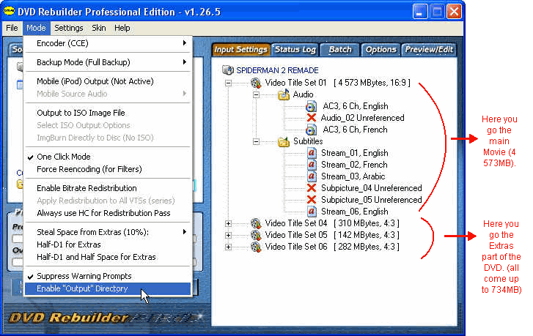This screenshot has height=336, width=533.
Task: Open the File menu
Action: (x=12, y=28)
